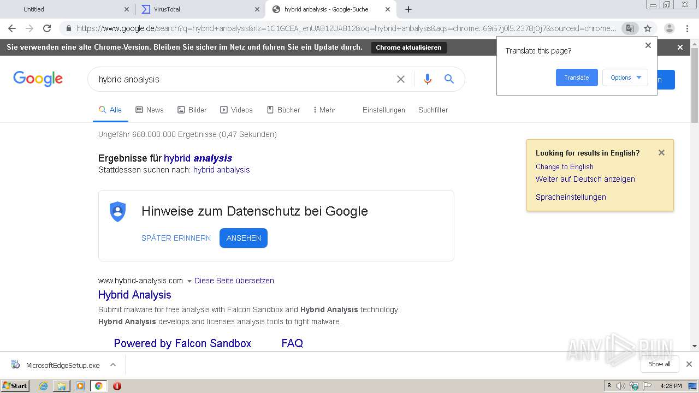Select the Alle results tab
The image size is (699, 393).
point(110,110)
